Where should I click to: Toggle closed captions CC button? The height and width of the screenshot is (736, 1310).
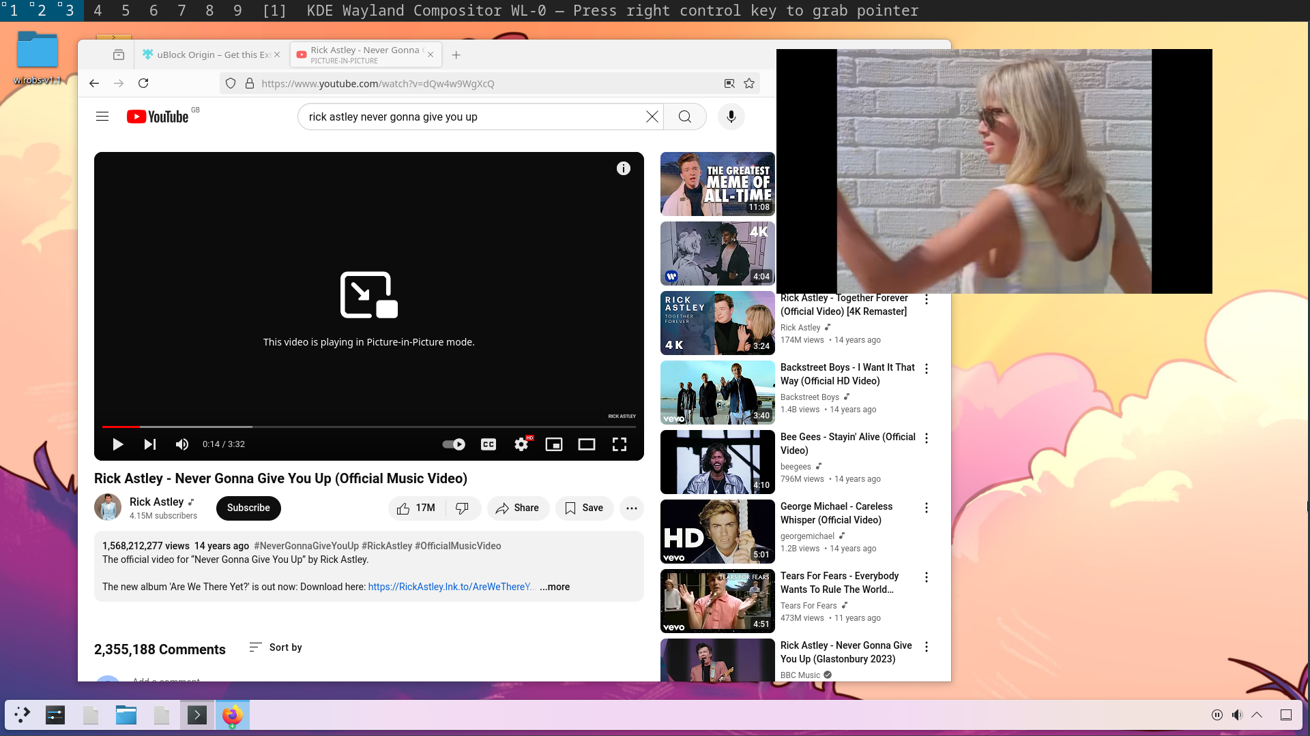[489, 444]
